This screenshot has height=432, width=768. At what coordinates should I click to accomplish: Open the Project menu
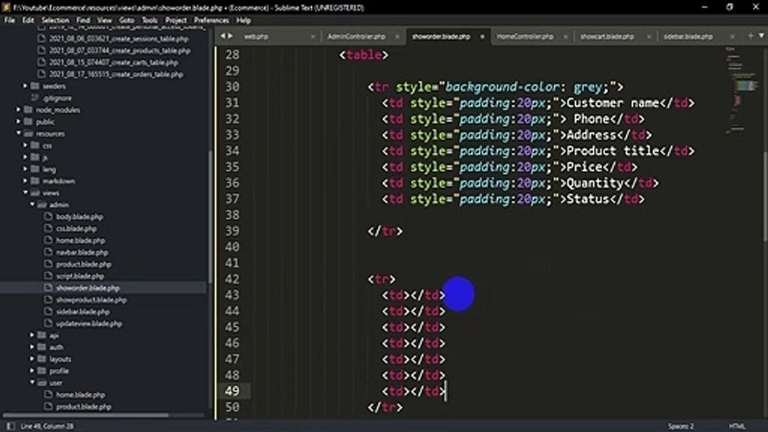click(x=176, y=20)
